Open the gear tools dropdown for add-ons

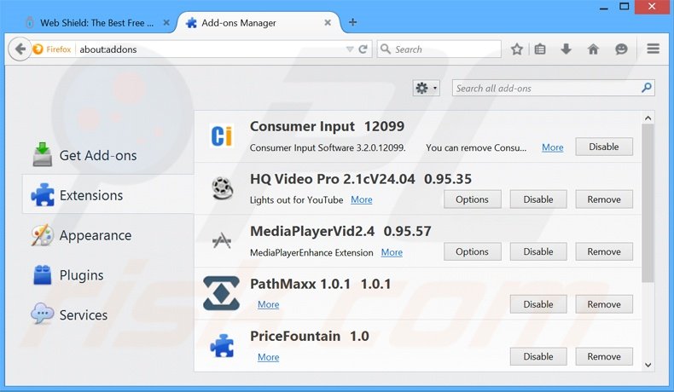(426, 88)
